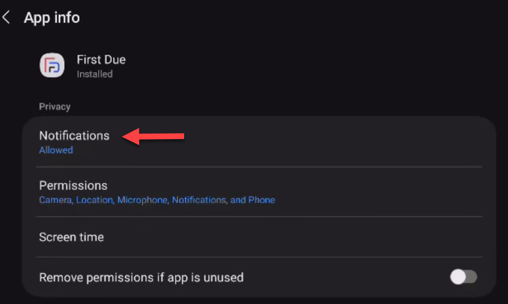Click the 'Remove permissions if app is unused' label
508x304 pixels.
(141, 277)
